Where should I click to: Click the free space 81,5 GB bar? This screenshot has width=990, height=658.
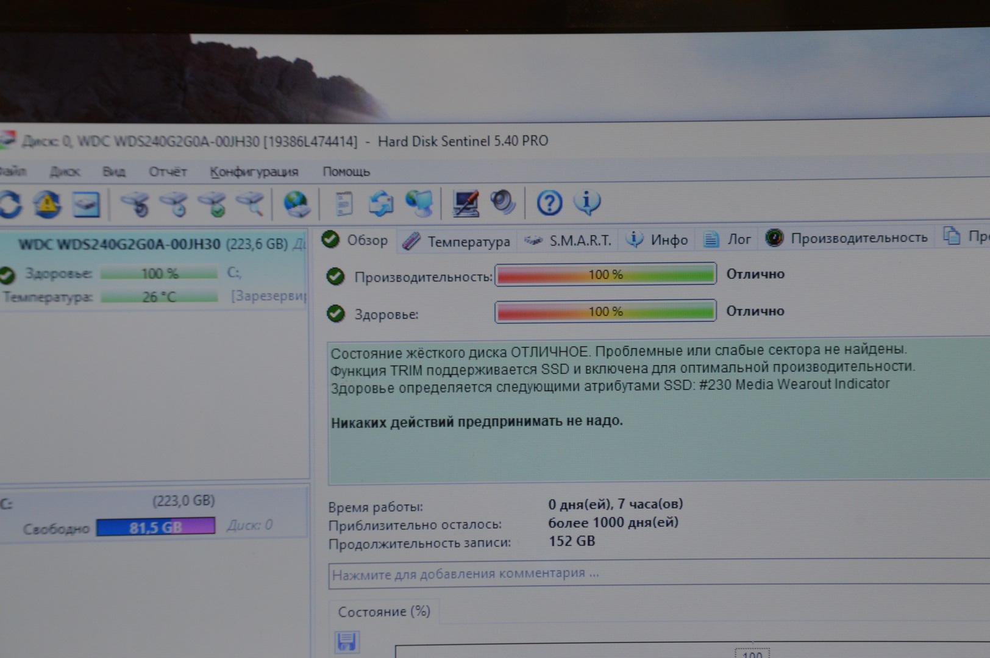coord(155,527)
